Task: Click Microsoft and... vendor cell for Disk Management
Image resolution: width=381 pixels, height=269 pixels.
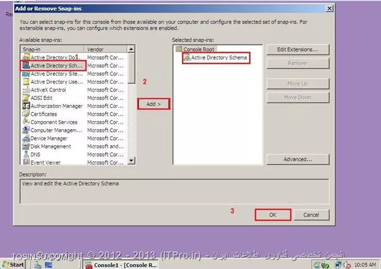Action: click(x=106, y=147)
